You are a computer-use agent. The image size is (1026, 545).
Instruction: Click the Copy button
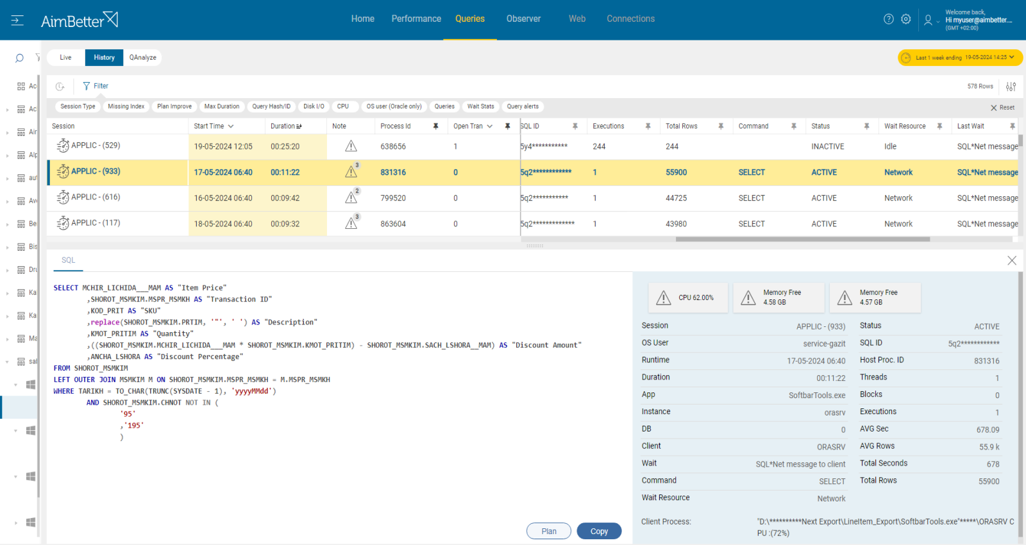599,531
